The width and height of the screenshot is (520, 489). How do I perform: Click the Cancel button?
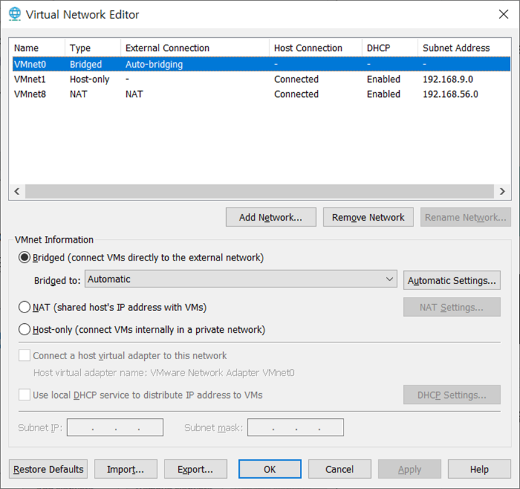pos(340,469)
